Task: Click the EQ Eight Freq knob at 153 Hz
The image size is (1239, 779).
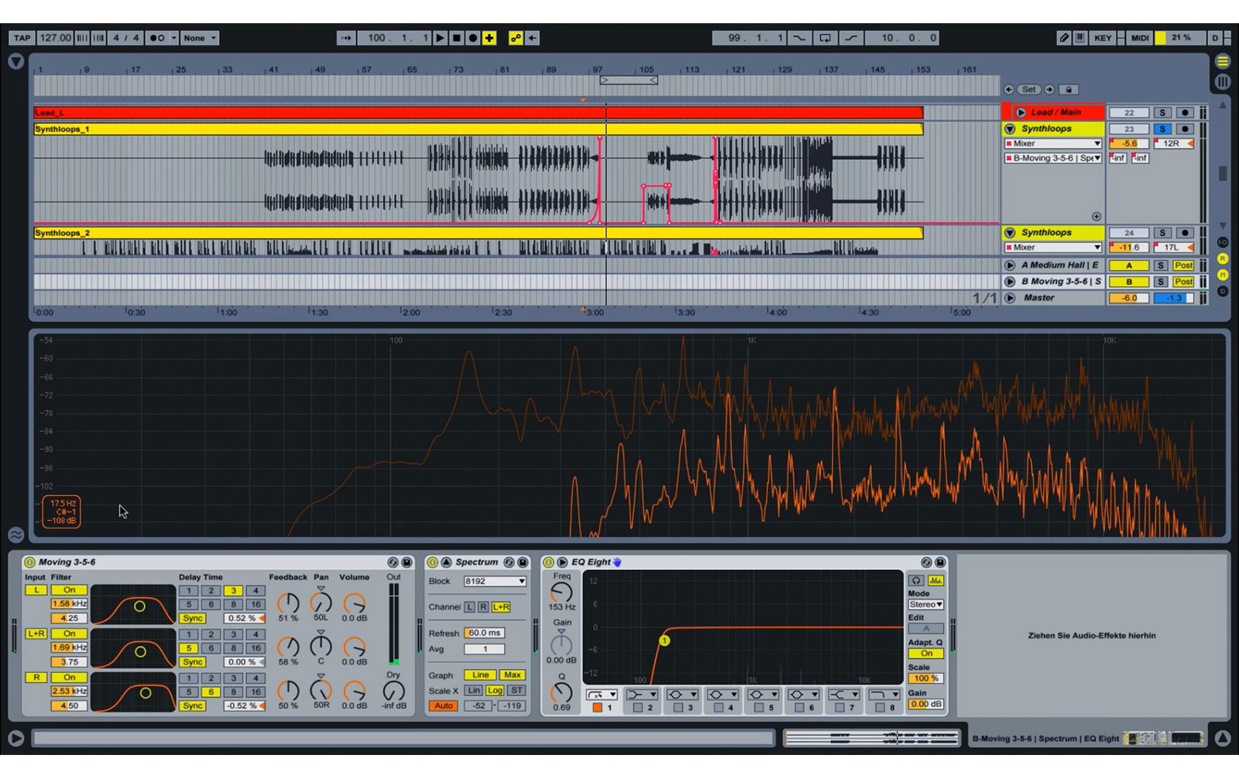Action: (x=561, y=593)
